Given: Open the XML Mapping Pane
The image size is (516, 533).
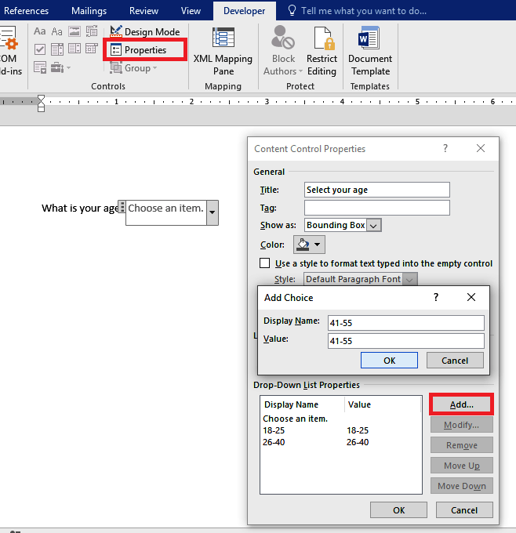Looking at the screenshot, I should coord(223,51).
